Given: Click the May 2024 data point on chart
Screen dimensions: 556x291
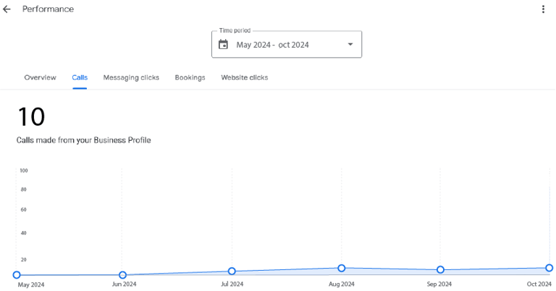Looking at the screenshot, I should [17, 275].
